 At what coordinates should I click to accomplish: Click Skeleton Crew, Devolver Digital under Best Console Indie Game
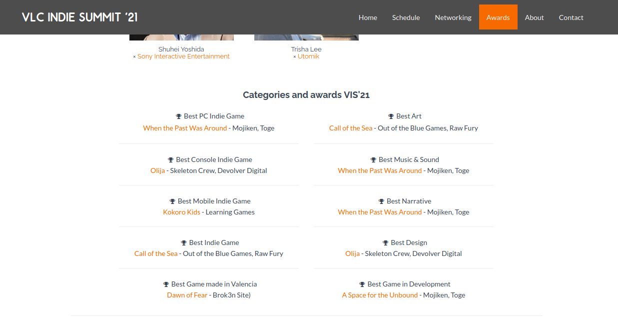[218, 170]
